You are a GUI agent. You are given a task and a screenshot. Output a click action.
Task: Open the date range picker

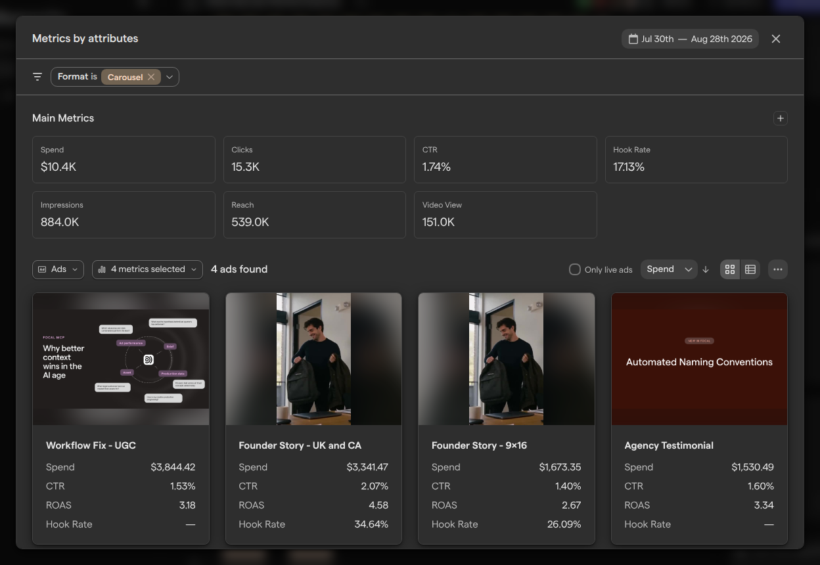pos(690,39)
